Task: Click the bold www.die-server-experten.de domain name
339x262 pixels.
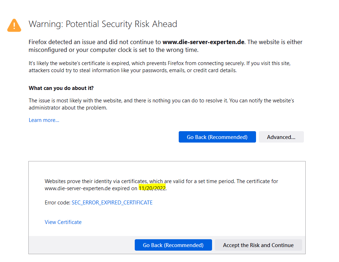Action: [x=204, y=42]
